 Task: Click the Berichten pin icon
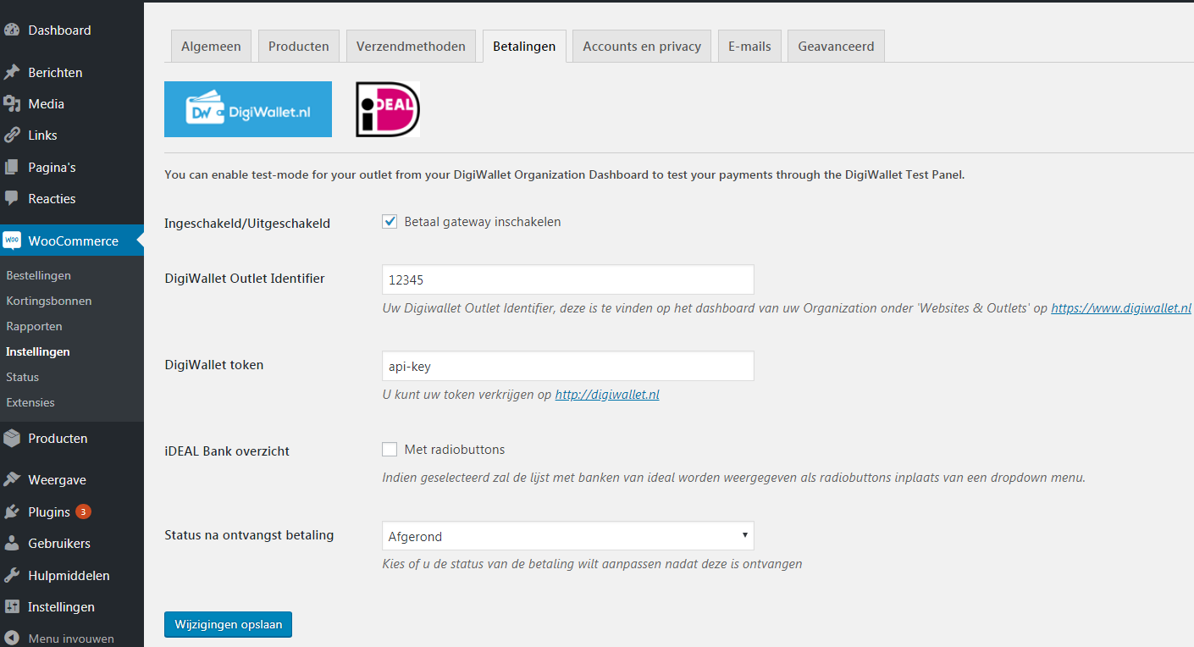[12, 73]
